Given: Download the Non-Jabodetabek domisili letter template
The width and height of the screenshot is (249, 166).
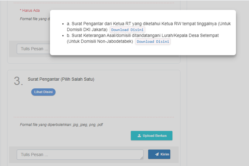Looking at the screenshot, I should click(153, 41).
